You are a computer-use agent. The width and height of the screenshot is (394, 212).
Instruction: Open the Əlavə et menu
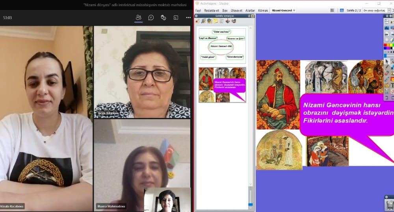pyautogui.click(x=236, y=11)
